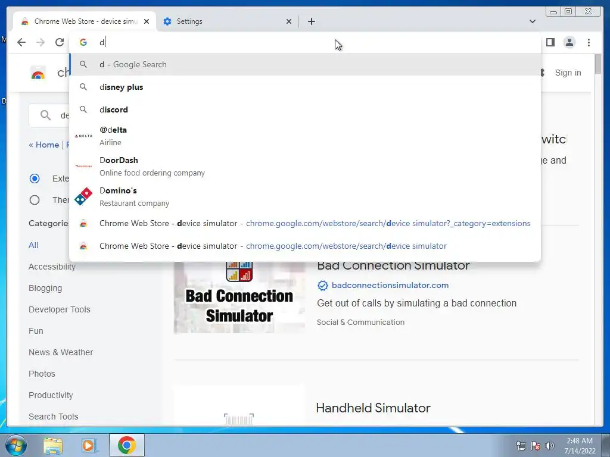
Task: Choose the Productivity category
Action: tap(51, 395)
